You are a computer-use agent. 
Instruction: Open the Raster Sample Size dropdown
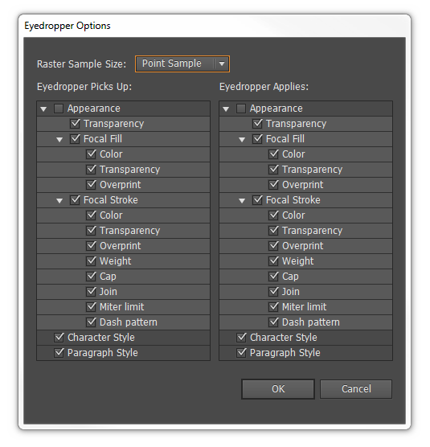pyautogui.click(x=182, y=64)
